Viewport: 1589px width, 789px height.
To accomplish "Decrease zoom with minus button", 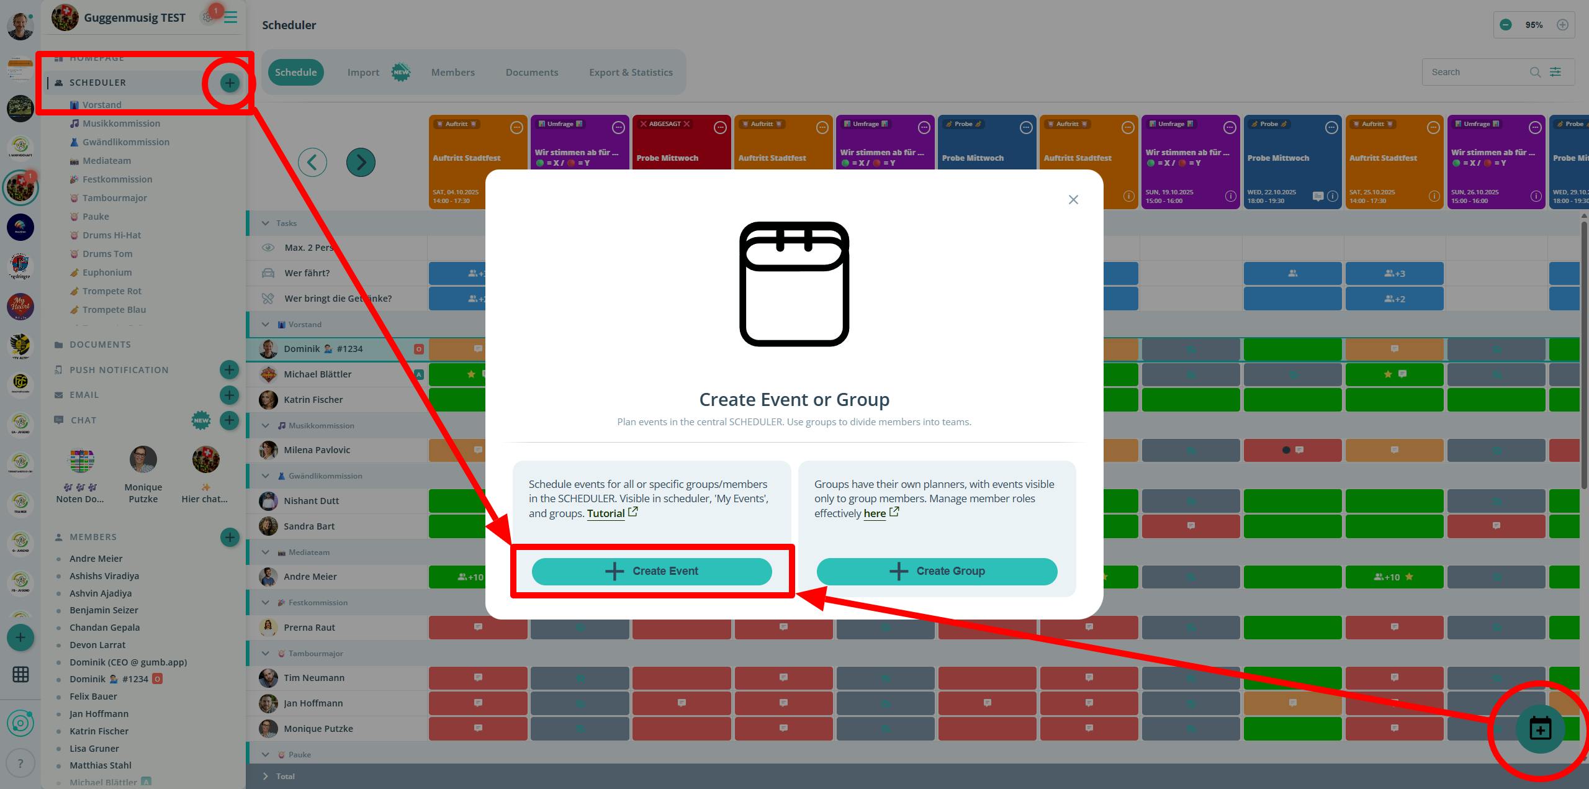I will pyautogui.click(x=1506, y=25).
